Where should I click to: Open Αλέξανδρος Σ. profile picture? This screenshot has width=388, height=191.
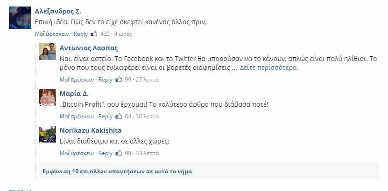[20, 18]
